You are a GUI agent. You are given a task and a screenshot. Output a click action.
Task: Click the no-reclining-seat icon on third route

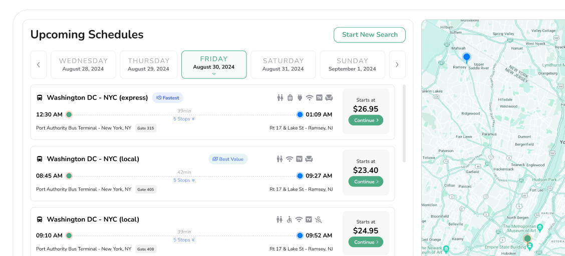[318, 219]
